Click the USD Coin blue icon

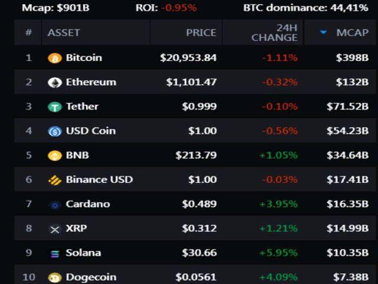pos(55,131)
